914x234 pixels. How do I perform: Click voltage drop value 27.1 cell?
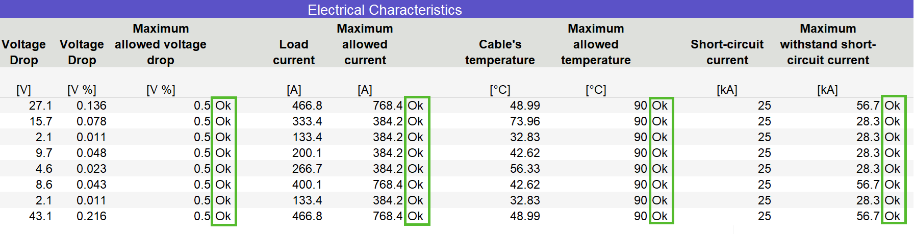tap(40, 106)
